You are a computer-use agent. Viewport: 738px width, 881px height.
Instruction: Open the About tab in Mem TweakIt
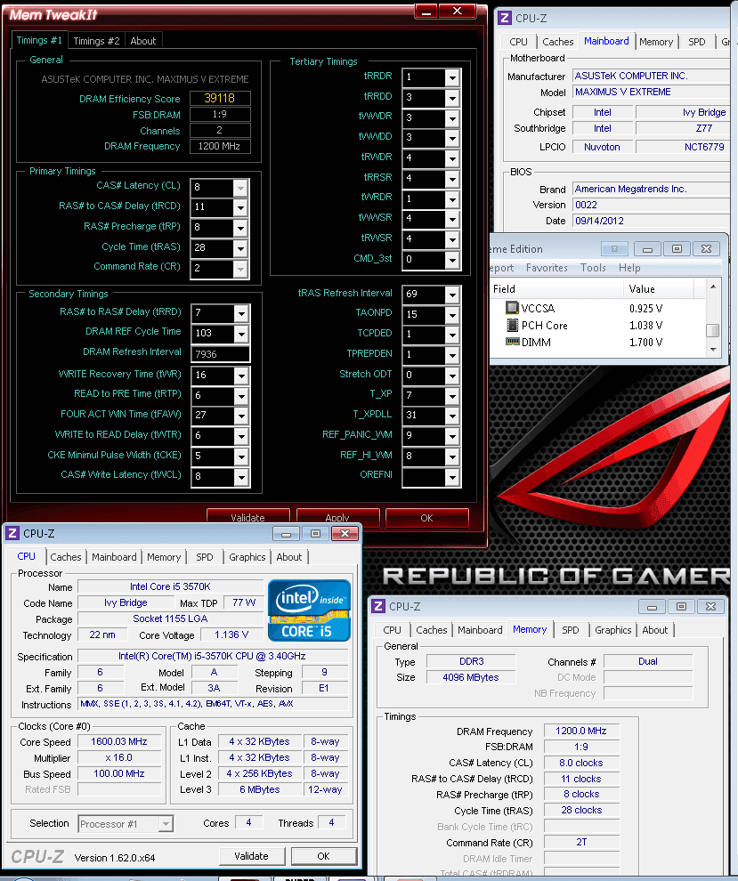pyautogui.click(x=142, y=41)
